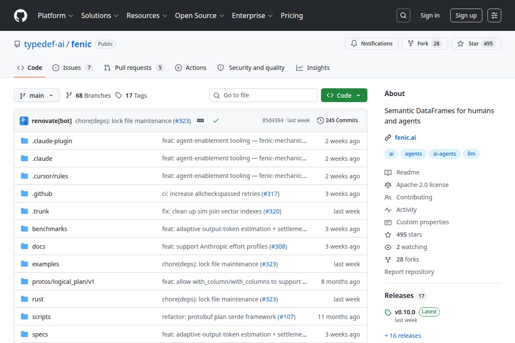Switch to the Insights tab
The image size is (515, 343).
313,68
